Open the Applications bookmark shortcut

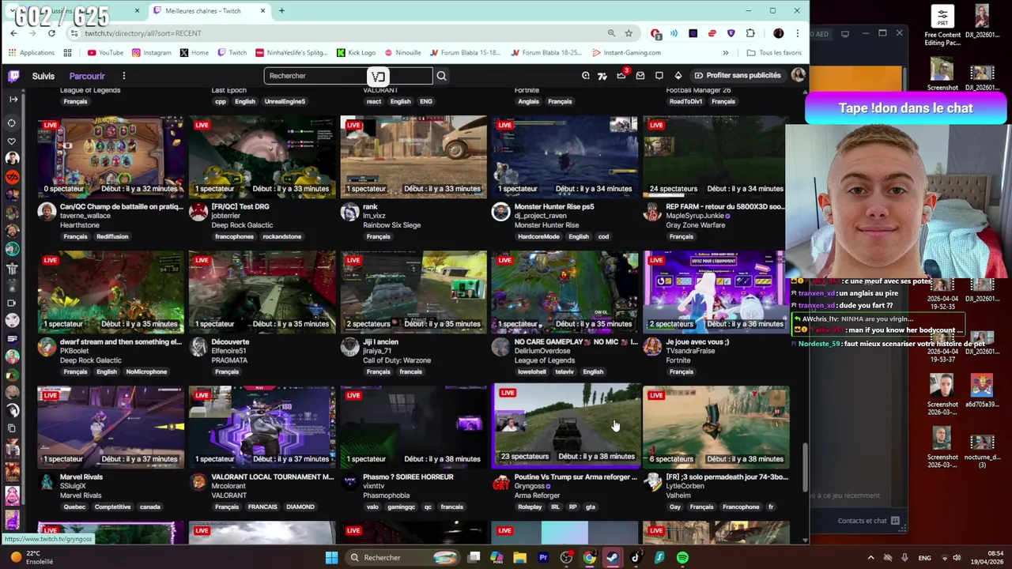(x=32, y=53)
